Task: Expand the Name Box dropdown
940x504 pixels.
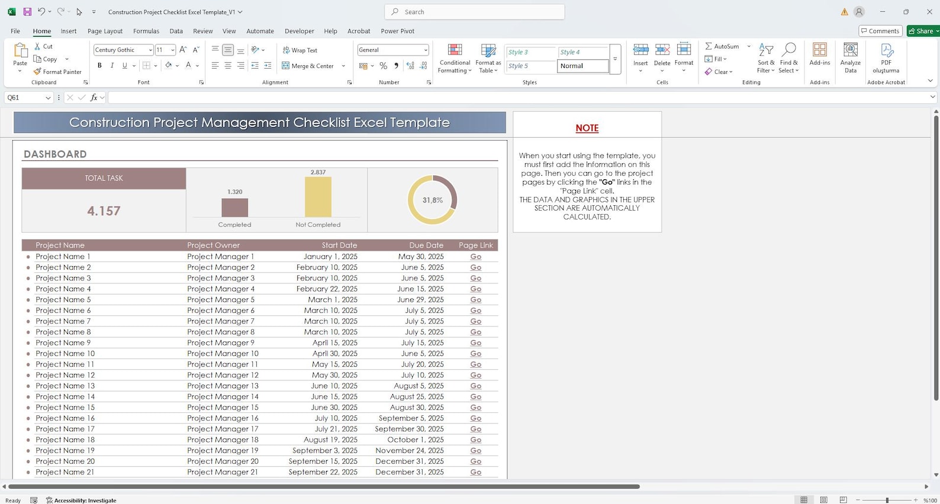Action: (x=48, y=98)
